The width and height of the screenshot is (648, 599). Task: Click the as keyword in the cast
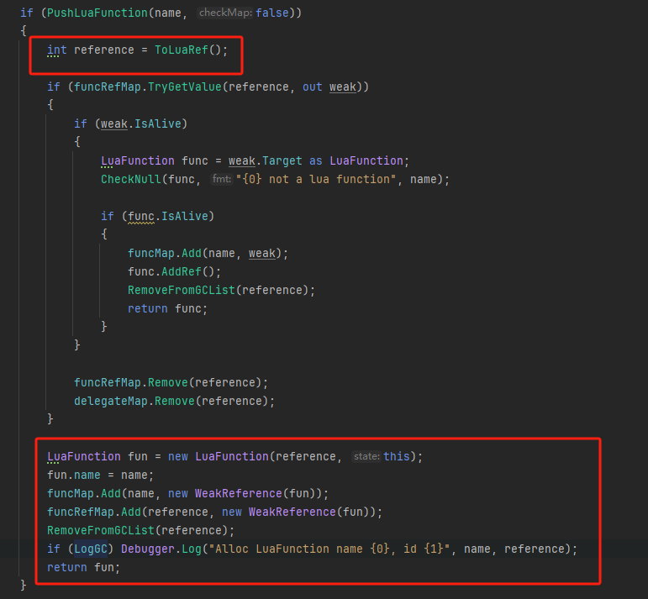316,160
